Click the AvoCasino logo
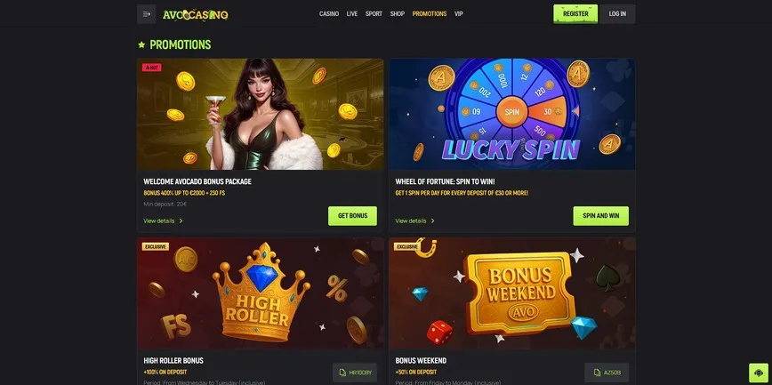Screen dimensions: 772x385 [x=196, y=15]
